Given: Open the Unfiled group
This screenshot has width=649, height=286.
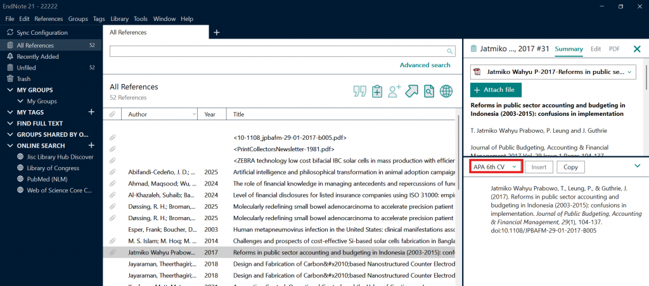Looking at the screenshot, I should [x=51, y=68].
